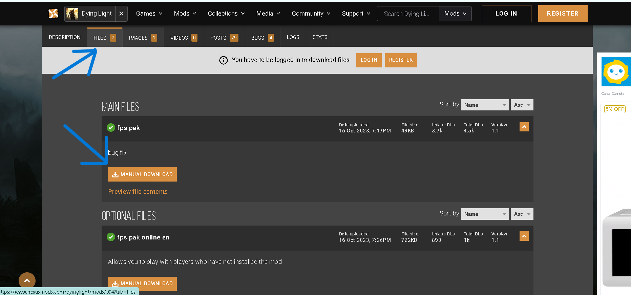
Task: Open the Nexus Mods home logo
Action: [x=54, y=14]
